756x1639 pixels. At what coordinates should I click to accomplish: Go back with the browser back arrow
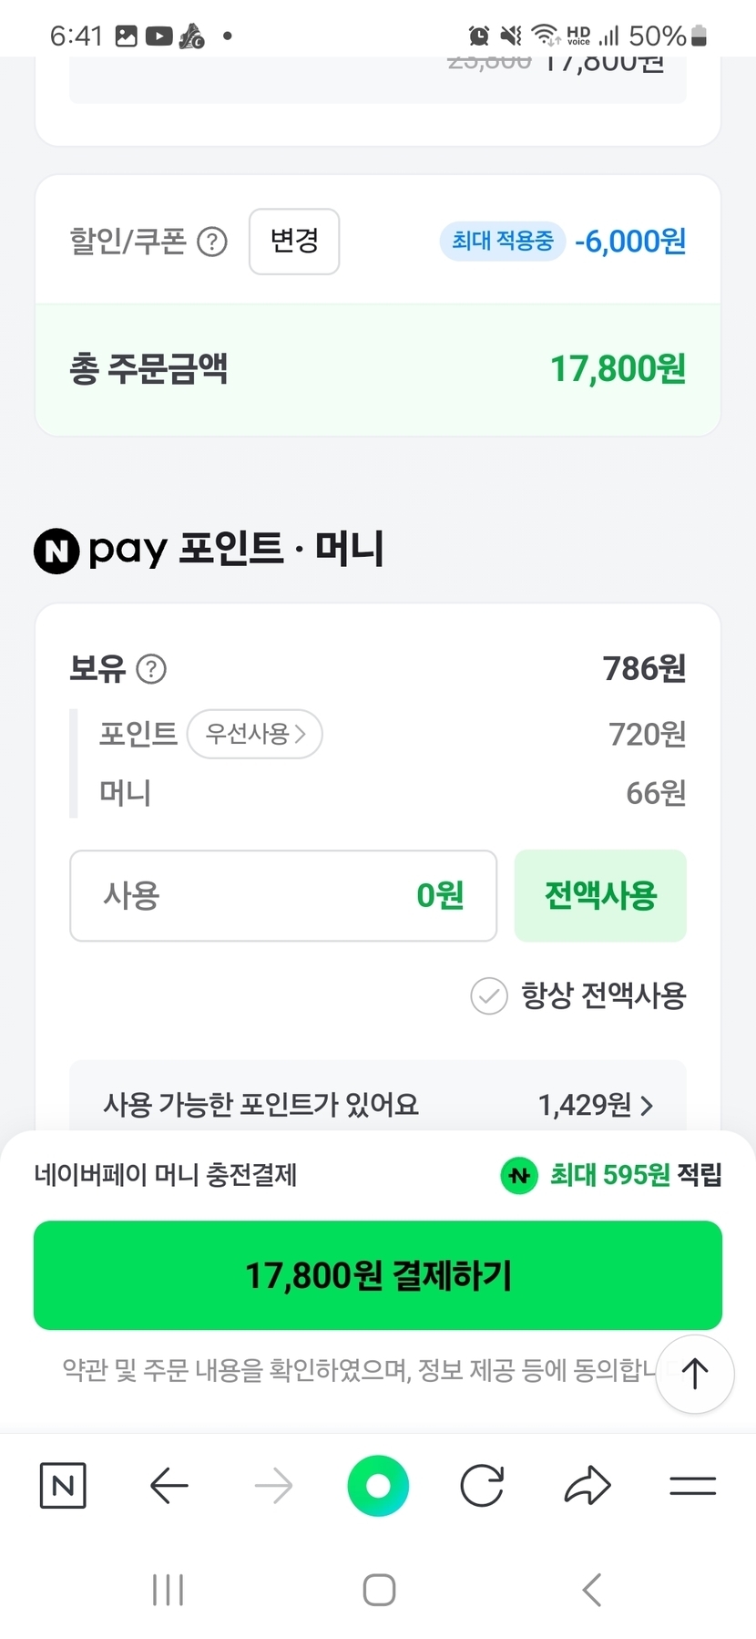point(169,1486)
